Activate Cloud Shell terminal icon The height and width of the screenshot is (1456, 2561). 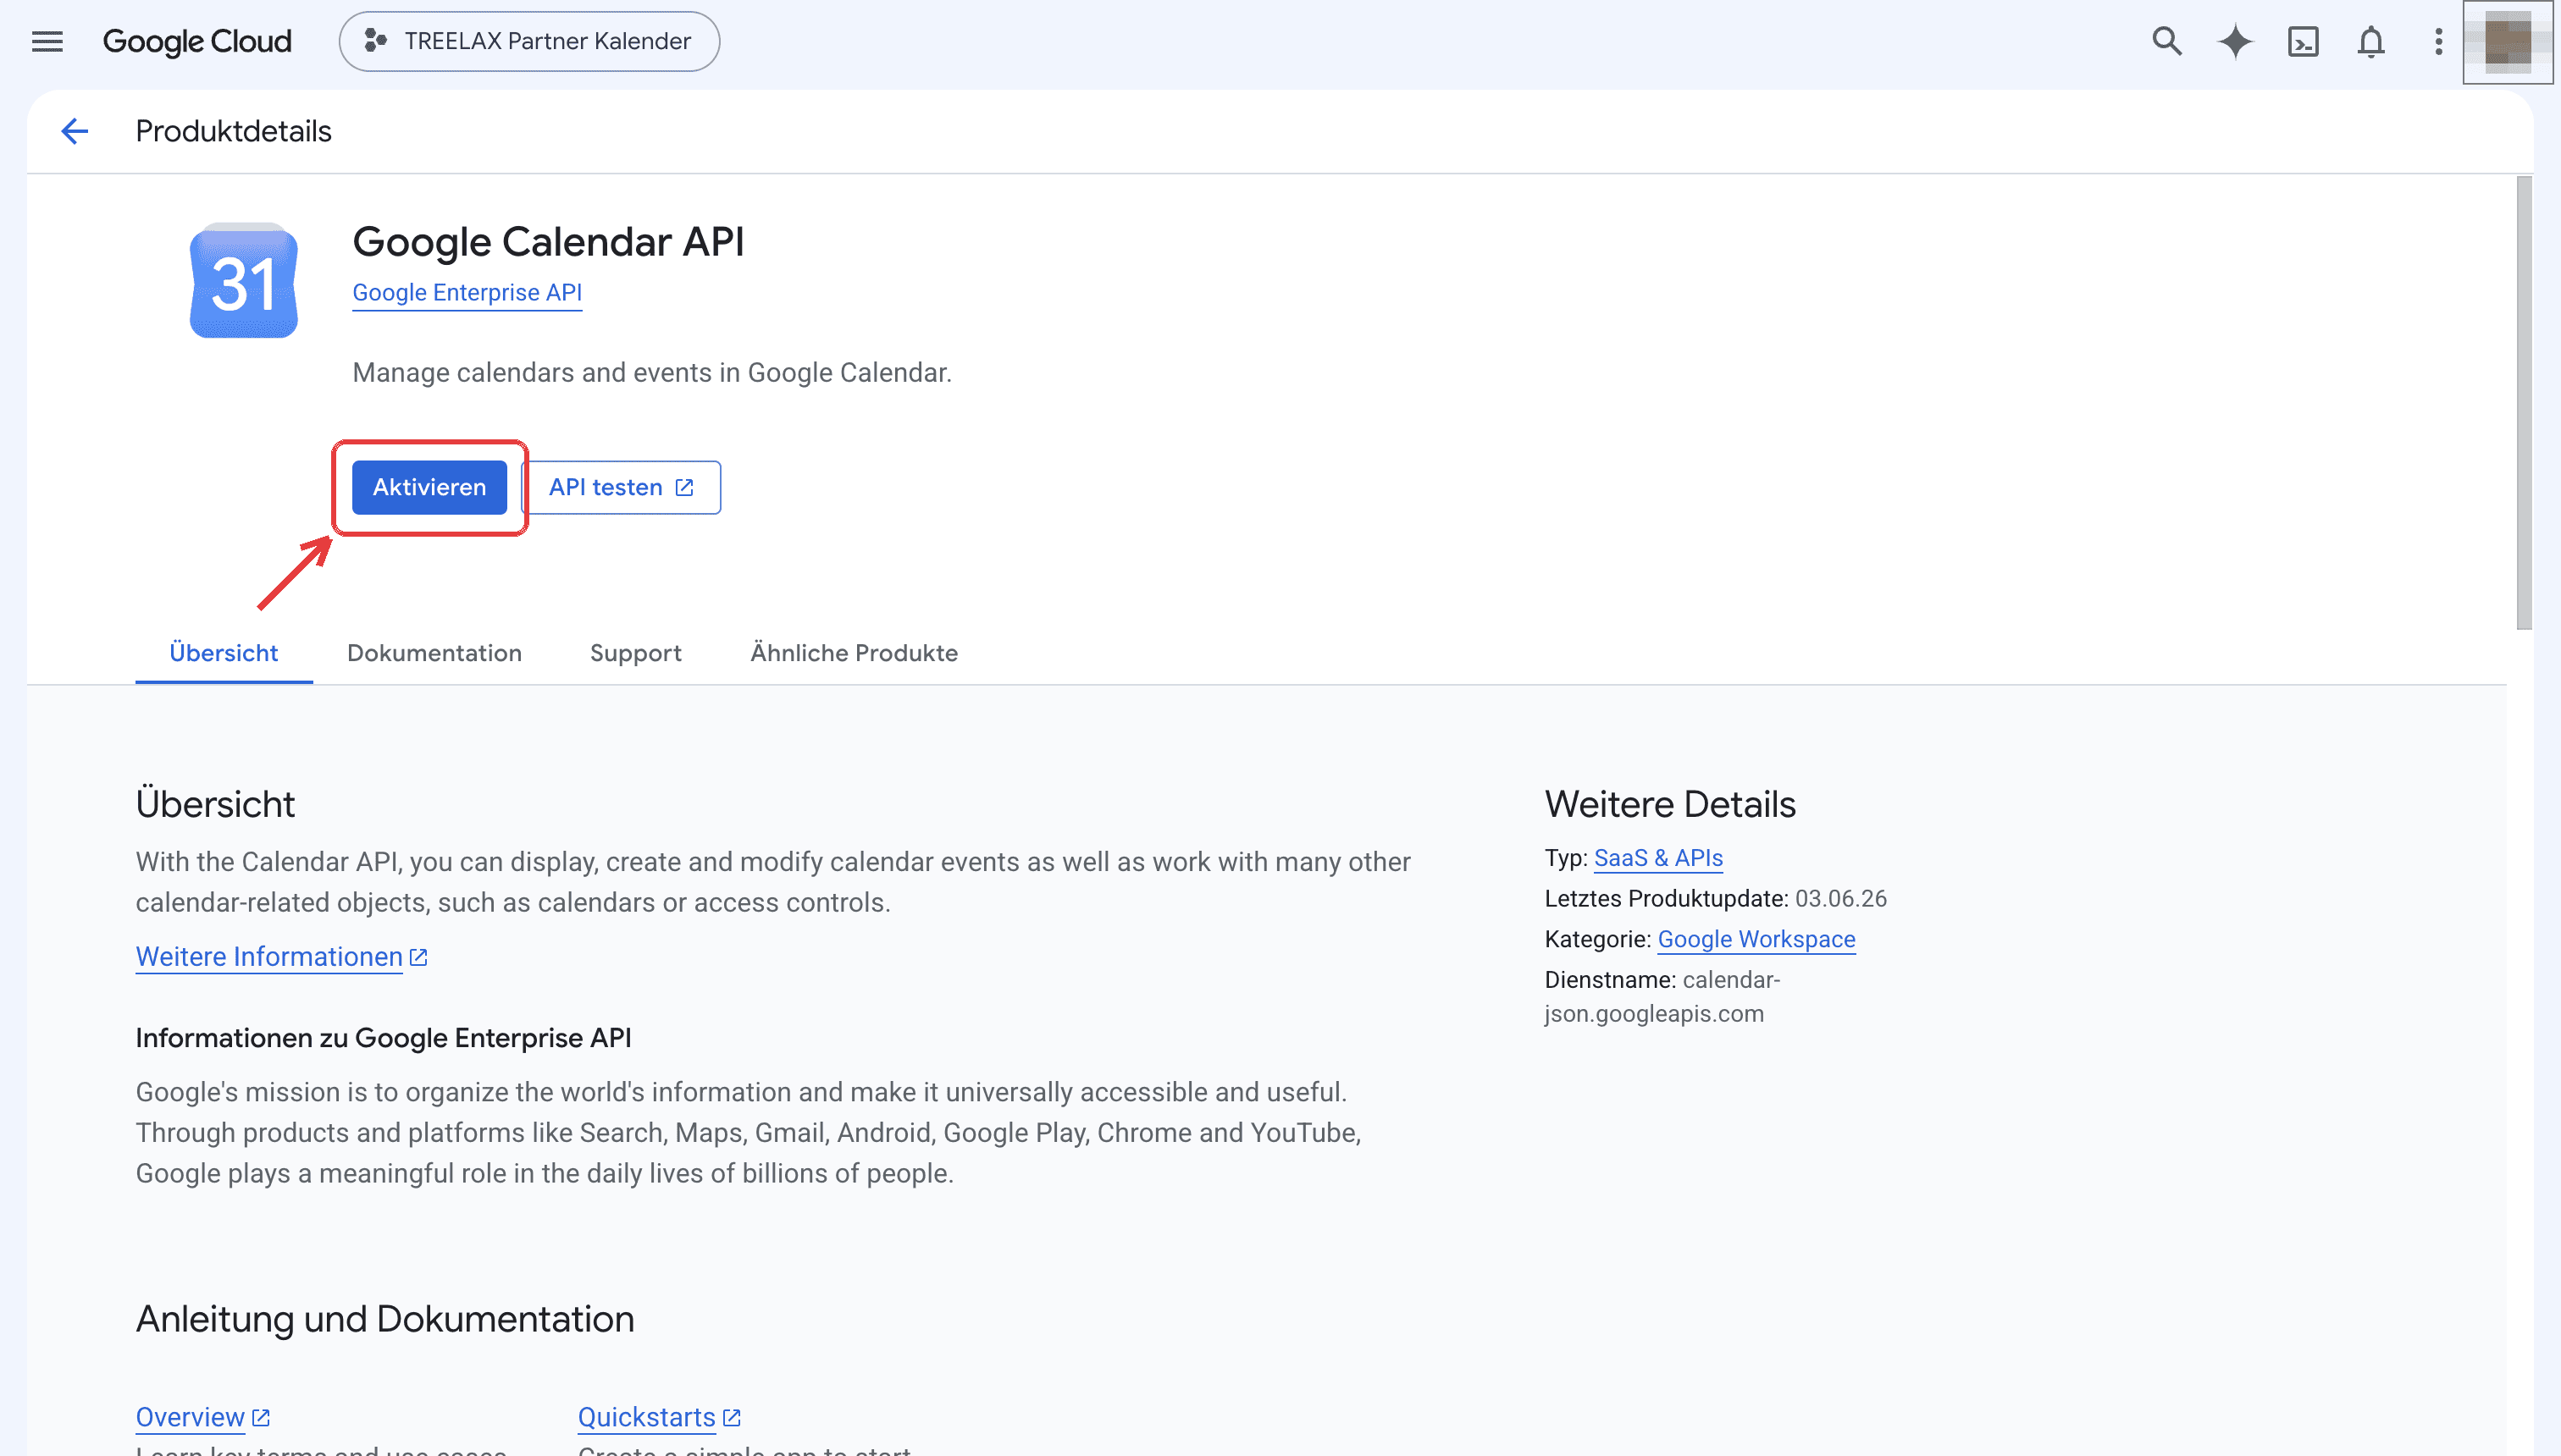(2303, 41)
